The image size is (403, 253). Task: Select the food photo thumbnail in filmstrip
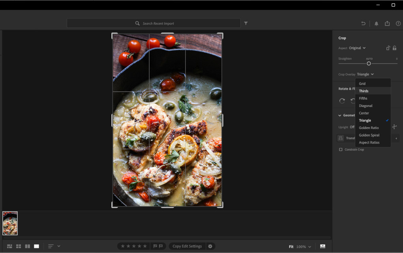click(10, 223)
